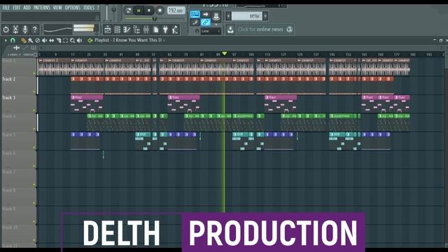Show the Playlist window icon
The width and height of the screenshot is (448, 252).
(x=108, y=29)
